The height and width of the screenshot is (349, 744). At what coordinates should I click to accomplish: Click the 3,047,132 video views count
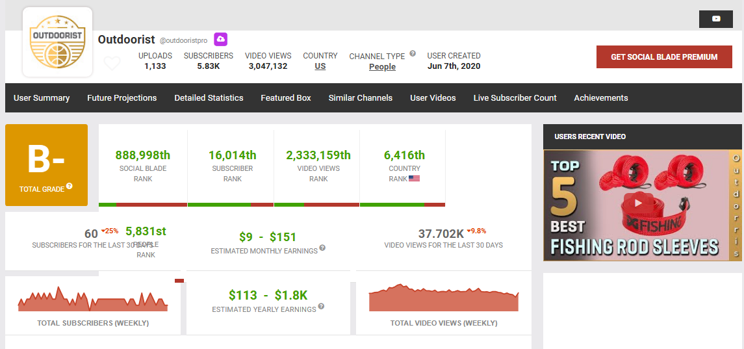(x=268, y=66)
